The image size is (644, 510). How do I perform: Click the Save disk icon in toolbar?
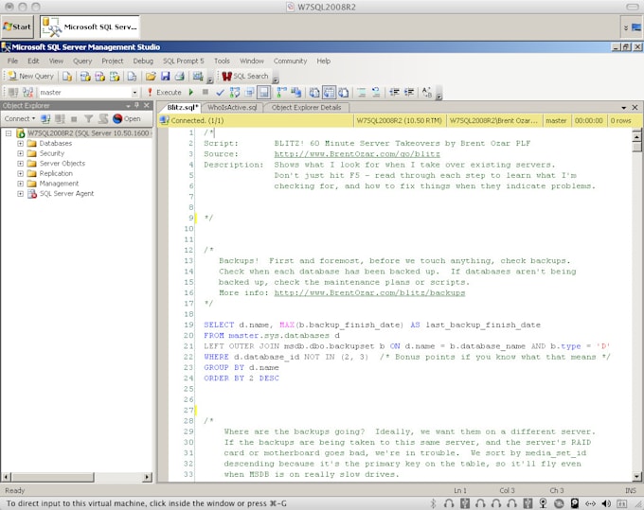point(165,76)
